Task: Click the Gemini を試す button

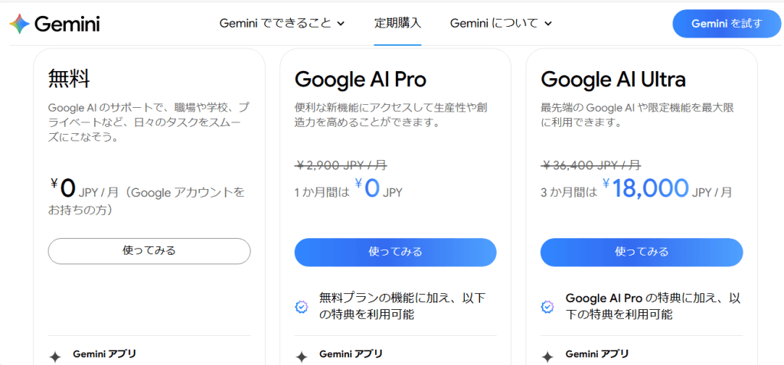Action: click(727, 24)
